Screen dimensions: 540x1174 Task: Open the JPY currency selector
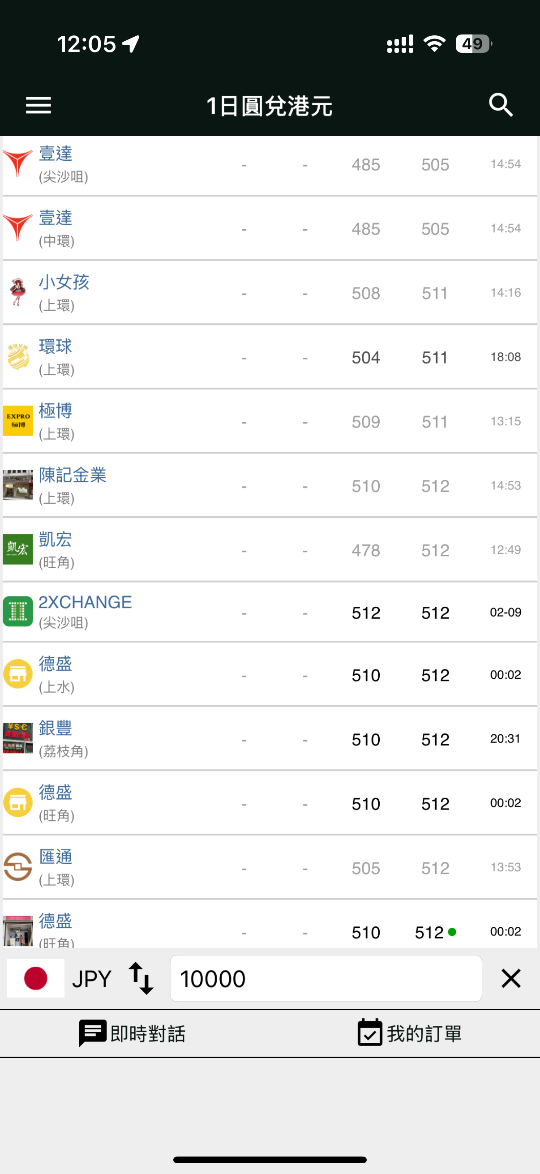pyautogui.click(x=92, y=978)
